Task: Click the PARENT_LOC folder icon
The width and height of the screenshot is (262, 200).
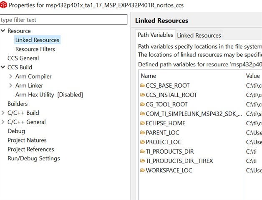Action: tap(143, 133)
